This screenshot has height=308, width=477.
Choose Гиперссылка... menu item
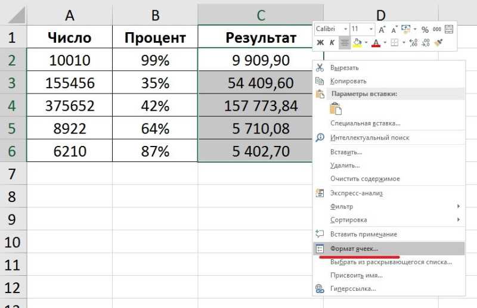click(x=389, y=288)
